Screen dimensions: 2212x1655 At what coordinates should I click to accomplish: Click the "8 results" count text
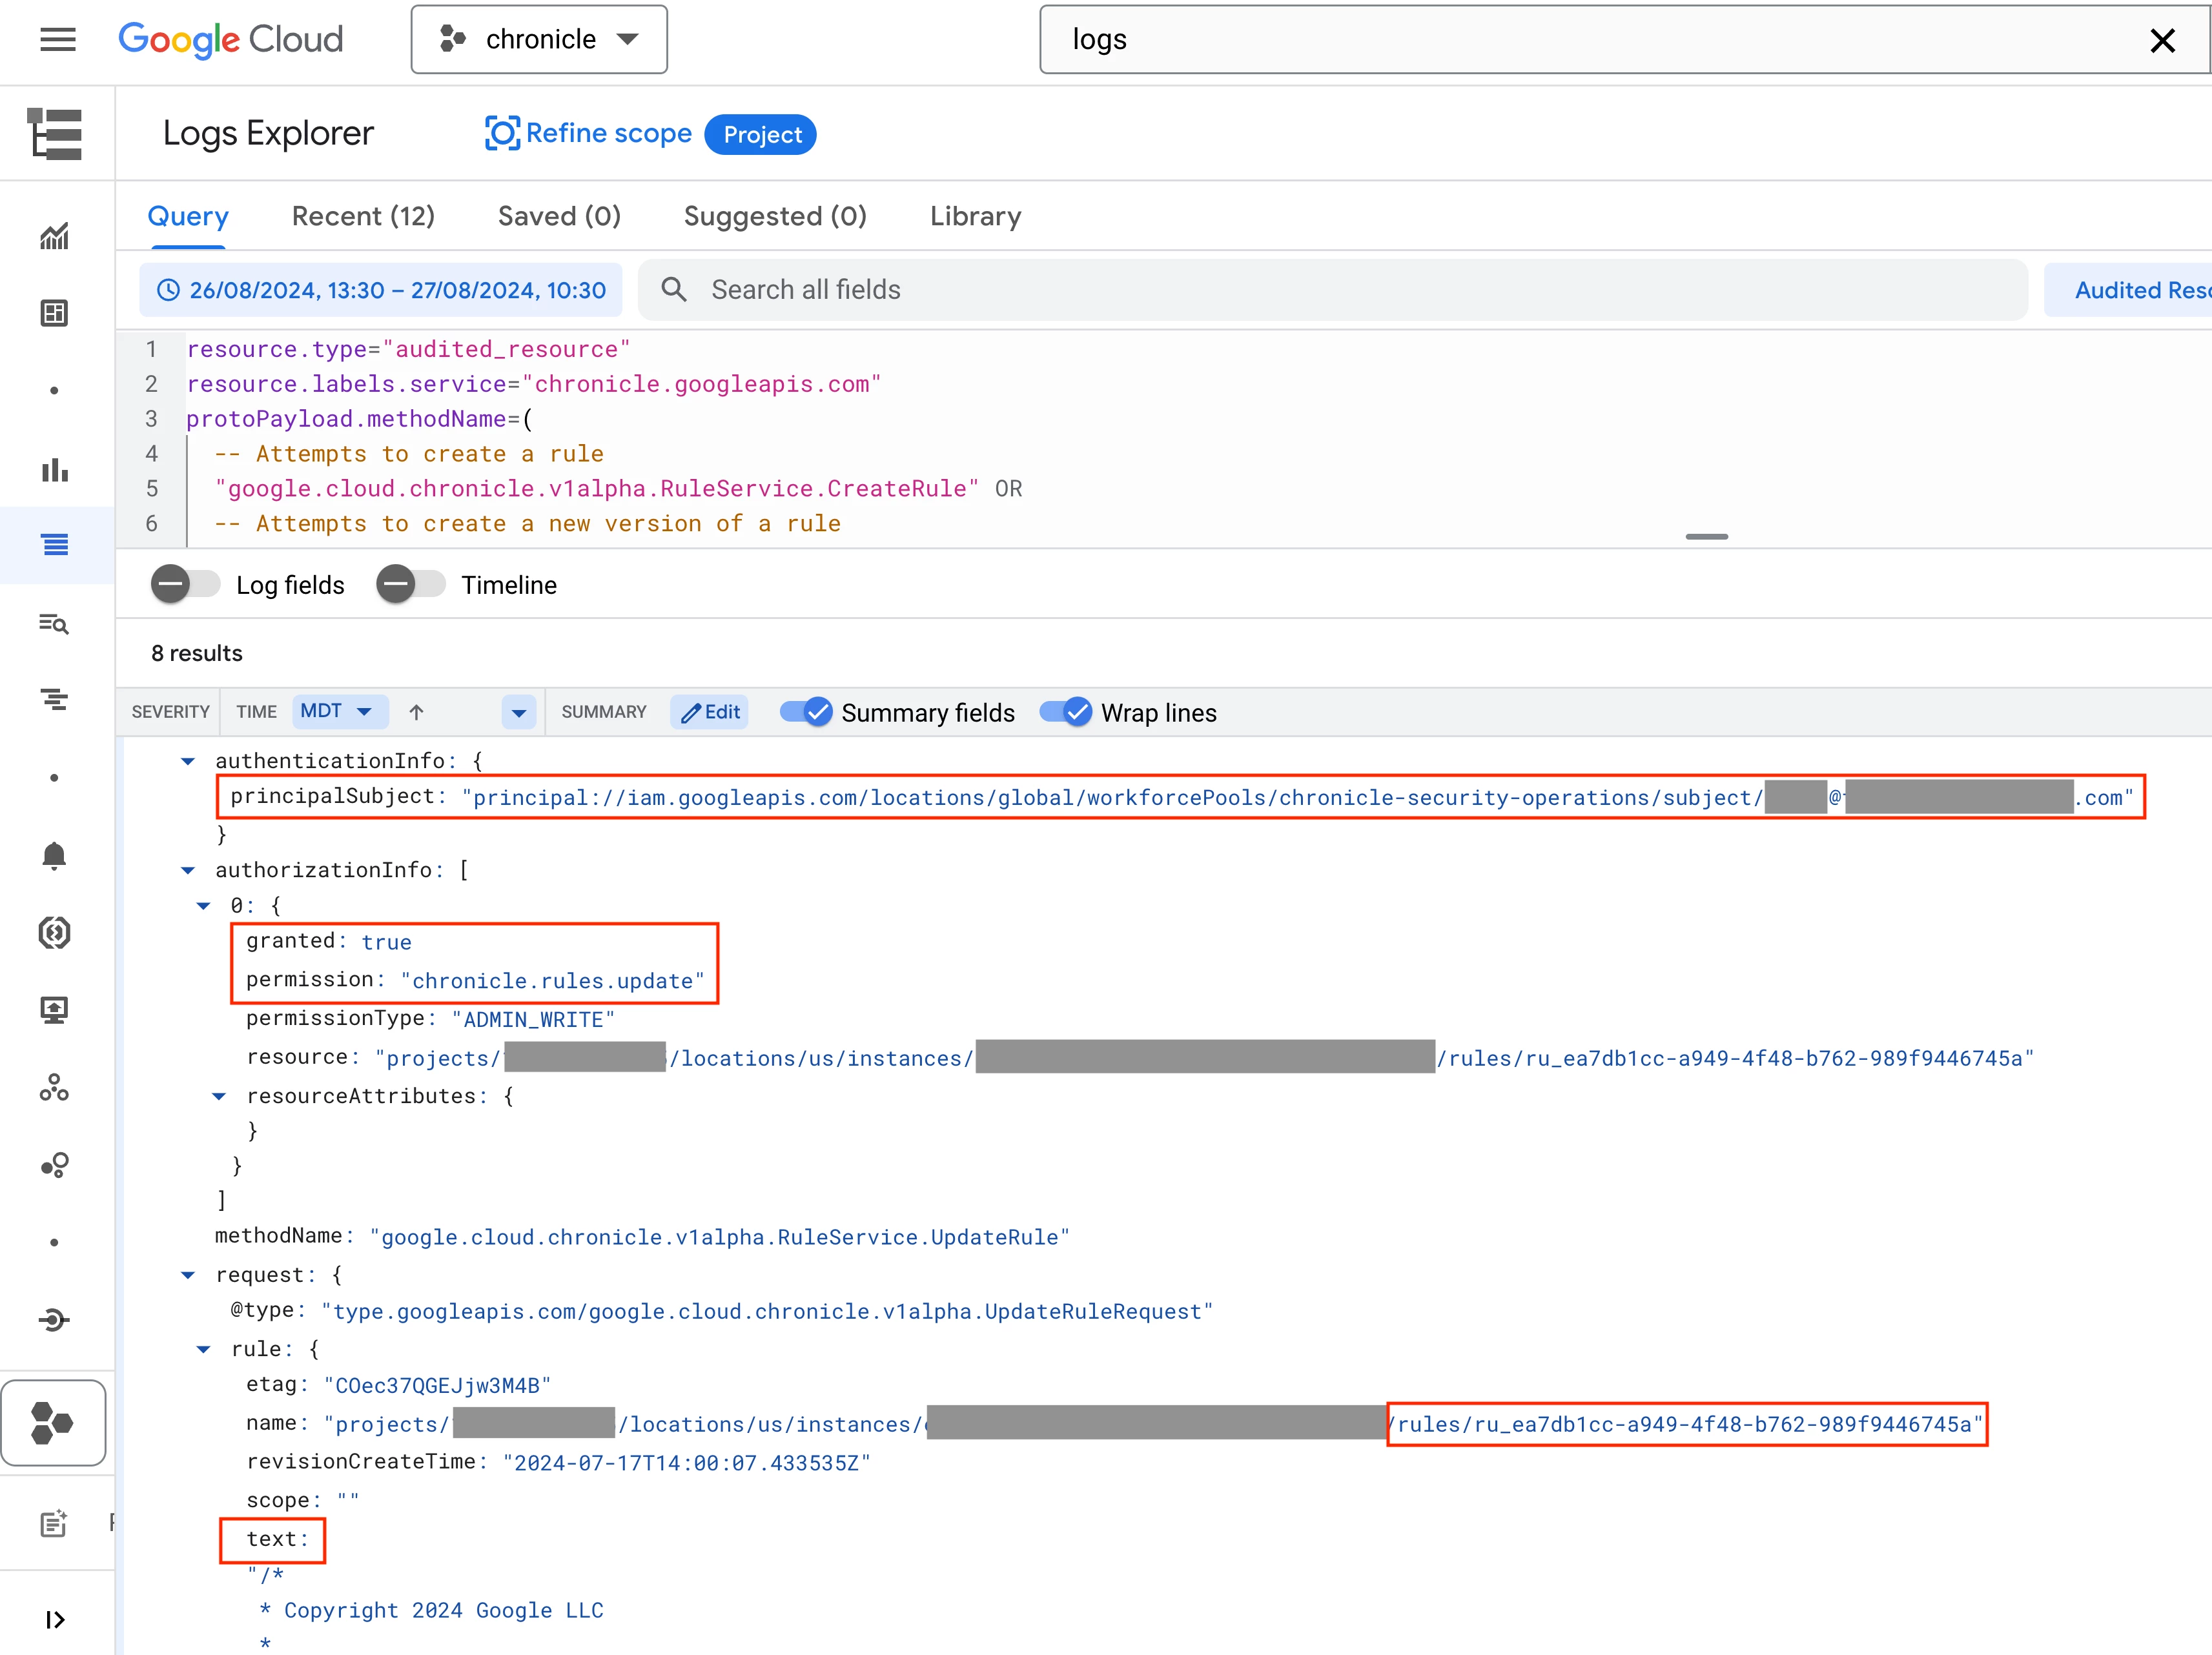[x=197, y=653]
